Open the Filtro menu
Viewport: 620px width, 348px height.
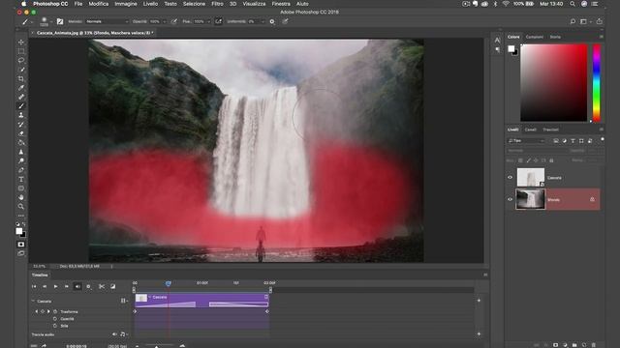[217, 4]
